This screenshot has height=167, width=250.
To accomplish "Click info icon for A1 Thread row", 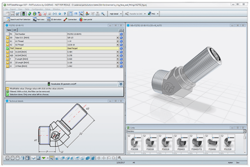I will 121,41.
